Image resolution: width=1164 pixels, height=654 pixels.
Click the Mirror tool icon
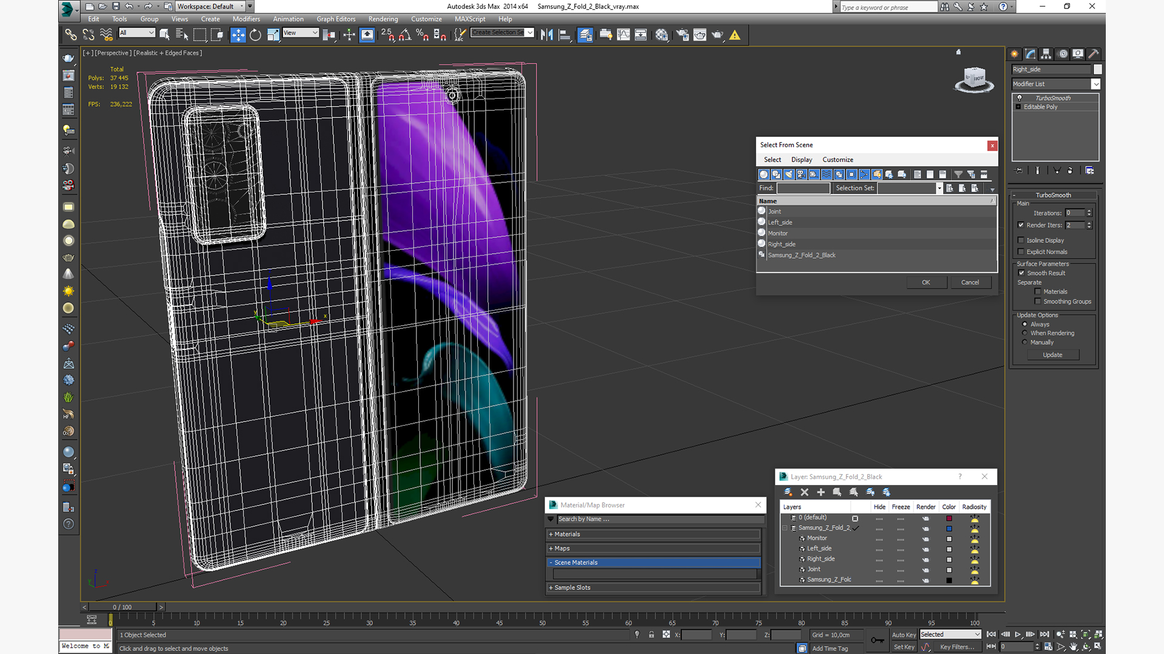click(547, 35)
